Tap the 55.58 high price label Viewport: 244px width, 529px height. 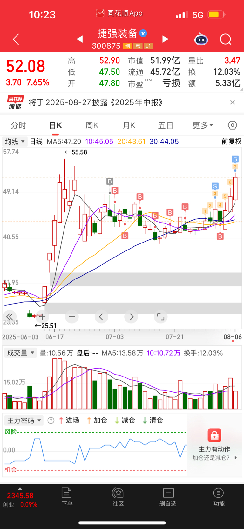click(76, 152)
